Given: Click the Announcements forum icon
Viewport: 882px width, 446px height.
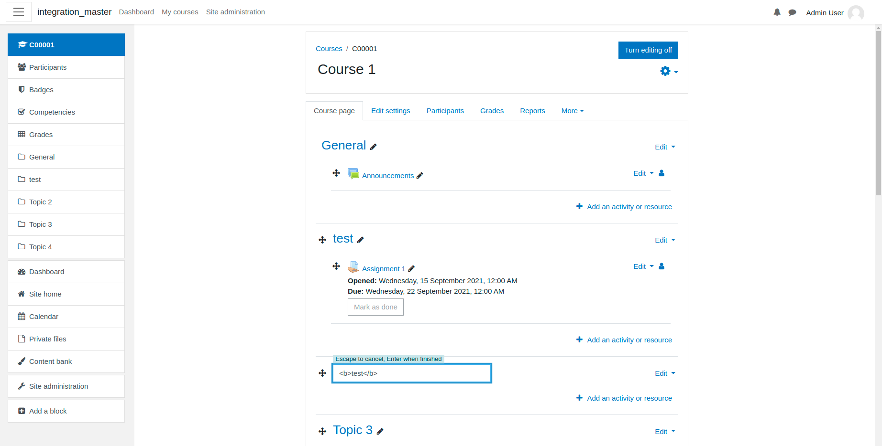Looking at the screenshot, I should tap(353, 174).
